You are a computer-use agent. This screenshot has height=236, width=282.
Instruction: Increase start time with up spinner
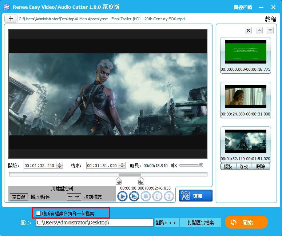tap(60, 164)
